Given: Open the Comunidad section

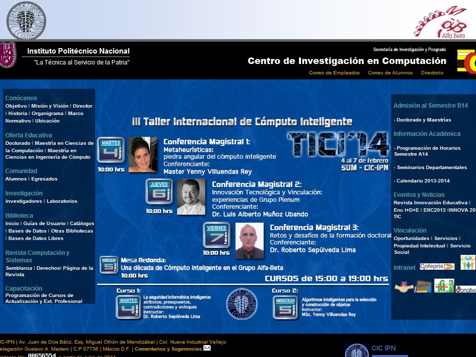Looking at the screenshot, I should (21, 171).
